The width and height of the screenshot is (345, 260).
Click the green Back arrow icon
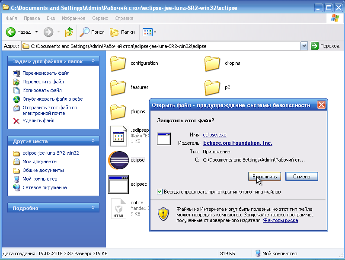click(x=10, y=32)
